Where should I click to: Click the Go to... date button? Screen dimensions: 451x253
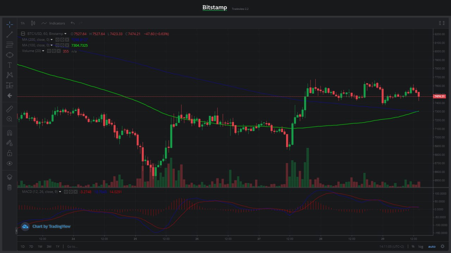point(72,246)
